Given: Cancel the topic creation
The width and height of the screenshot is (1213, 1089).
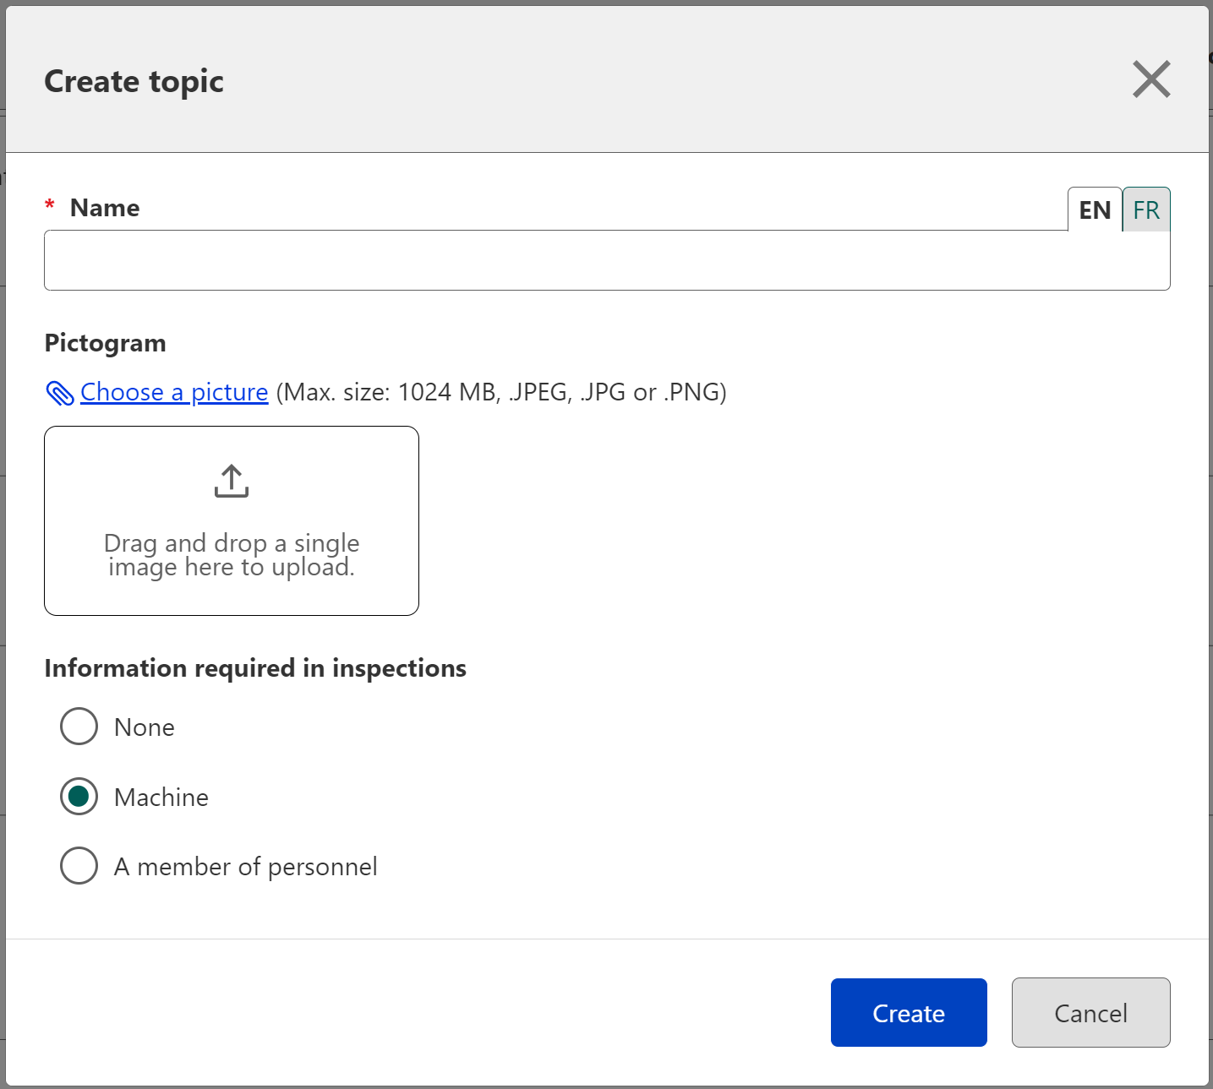Looking at the screenshot, I should 1090,1013.
